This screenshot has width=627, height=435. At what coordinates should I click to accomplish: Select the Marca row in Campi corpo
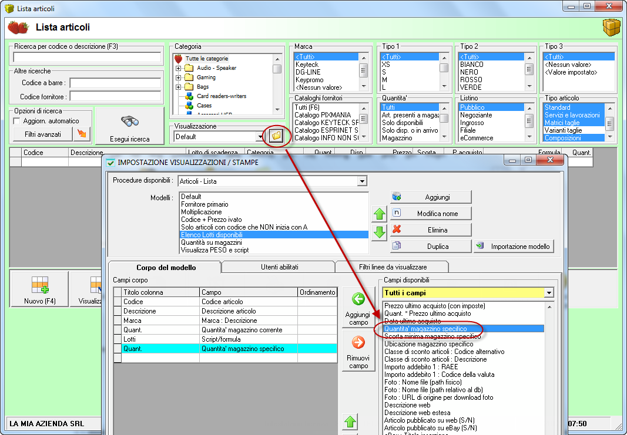click(226, 321)
